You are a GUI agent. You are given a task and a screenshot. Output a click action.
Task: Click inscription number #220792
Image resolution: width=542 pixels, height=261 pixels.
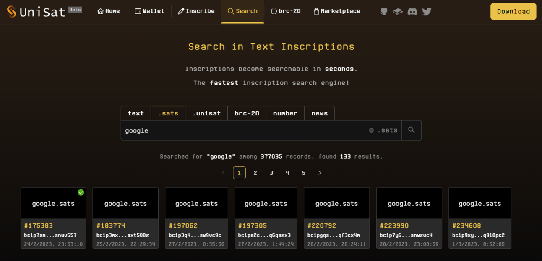[322, 226]
